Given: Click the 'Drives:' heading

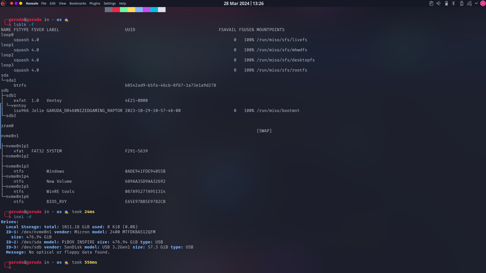Looking at the screenshot, I should tap(10, 222).
